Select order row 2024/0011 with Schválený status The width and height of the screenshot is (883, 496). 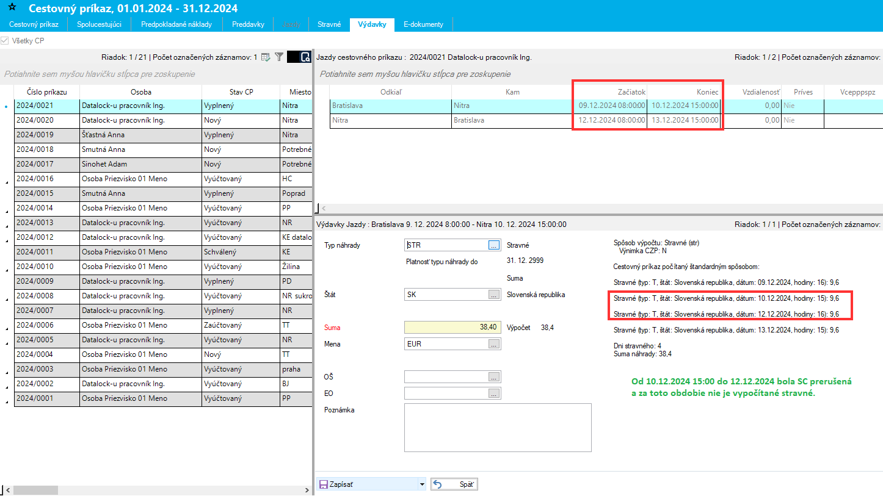[x=163, y=252]
